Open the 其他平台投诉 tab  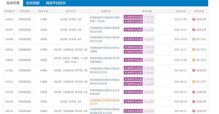56,3
